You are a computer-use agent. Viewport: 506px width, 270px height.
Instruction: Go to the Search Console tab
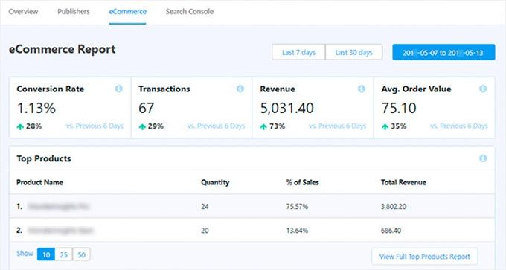[x=190, y=12]
